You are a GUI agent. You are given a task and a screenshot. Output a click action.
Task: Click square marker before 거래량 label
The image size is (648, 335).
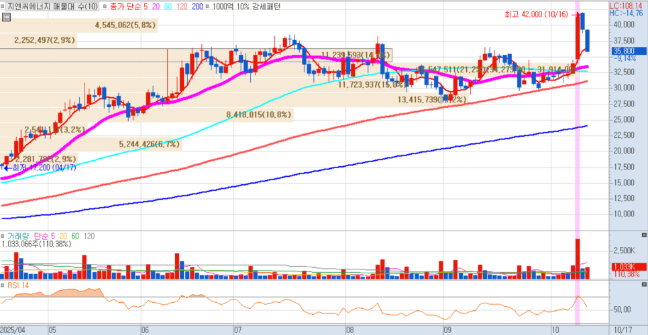(3, 236)
